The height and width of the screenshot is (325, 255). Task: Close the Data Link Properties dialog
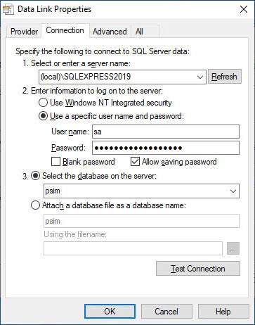pos(244,9)
